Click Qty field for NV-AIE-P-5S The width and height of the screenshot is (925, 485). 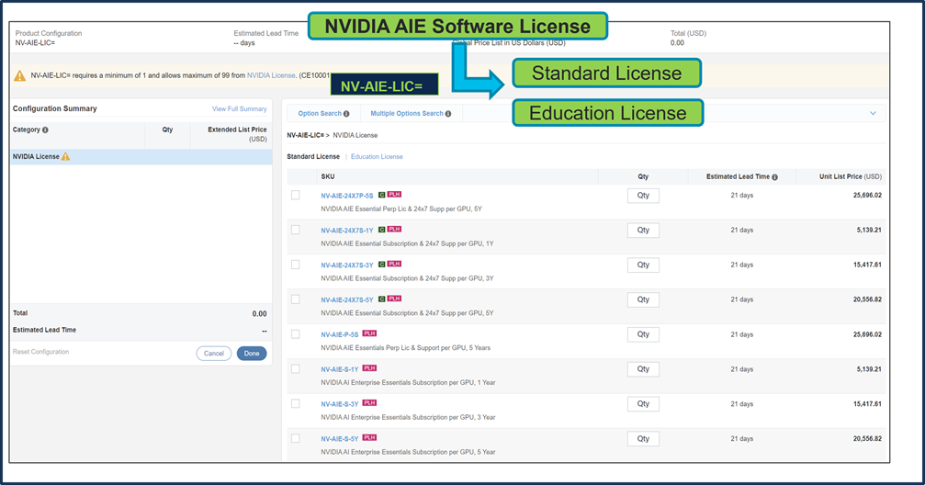tap(643, 334)
